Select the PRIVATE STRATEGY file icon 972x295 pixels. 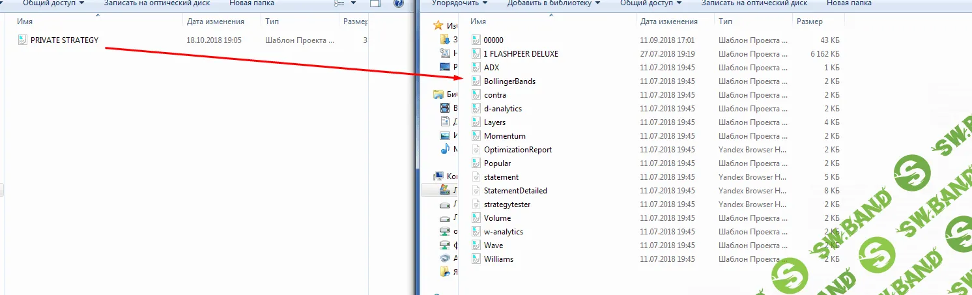[23, 40]
